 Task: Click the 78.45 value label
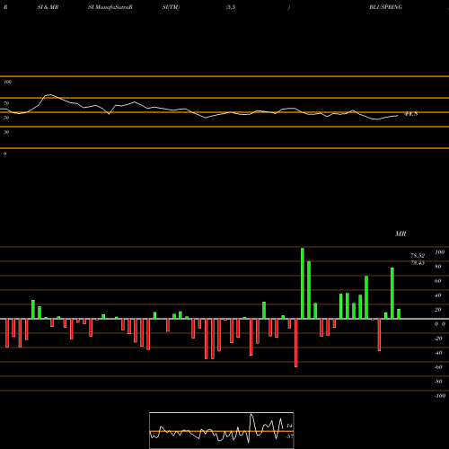418,263
